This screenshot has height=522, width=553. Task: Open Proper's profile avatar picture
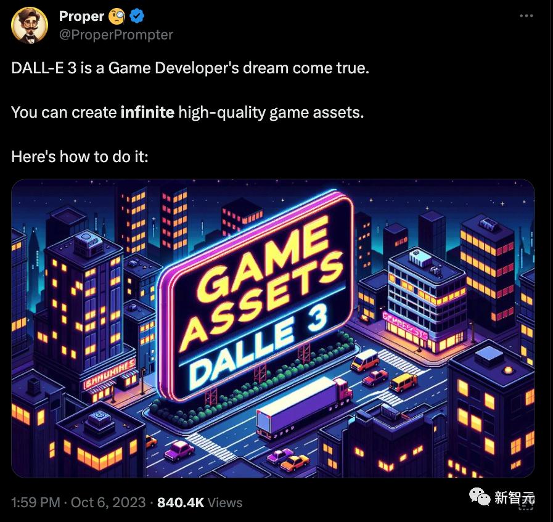pos(30,25)
